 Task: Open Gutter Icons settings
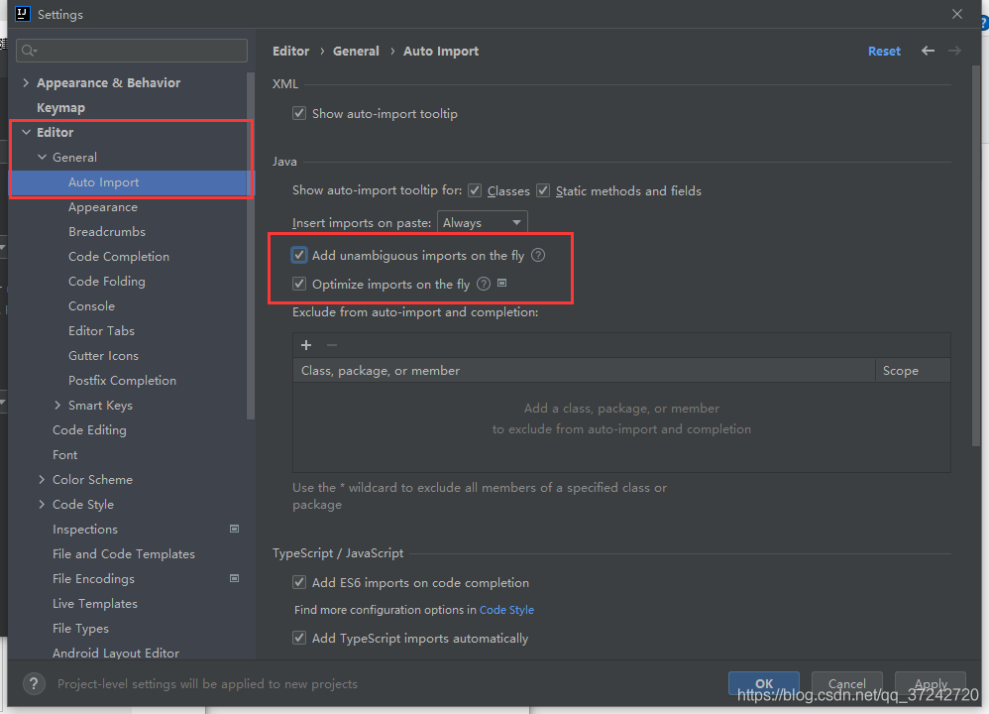click(x=103, y=356)
